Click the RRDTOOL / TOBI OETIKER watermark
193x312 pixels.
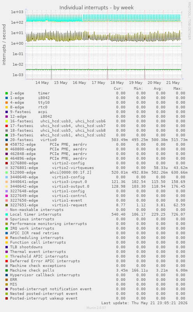189,21
